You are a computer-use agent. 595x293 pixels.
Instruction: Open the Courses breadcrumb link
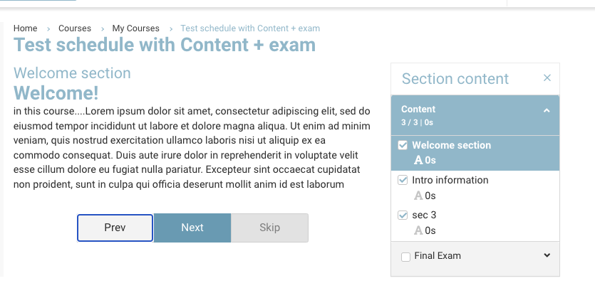point(75,28)
